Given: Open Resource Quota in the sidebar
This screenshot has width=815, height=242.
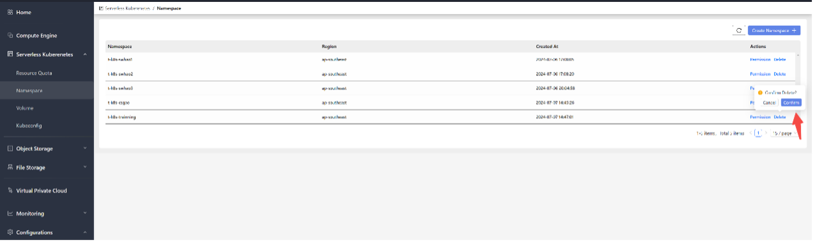Looking at the screenshot, I should pos(35,73).
